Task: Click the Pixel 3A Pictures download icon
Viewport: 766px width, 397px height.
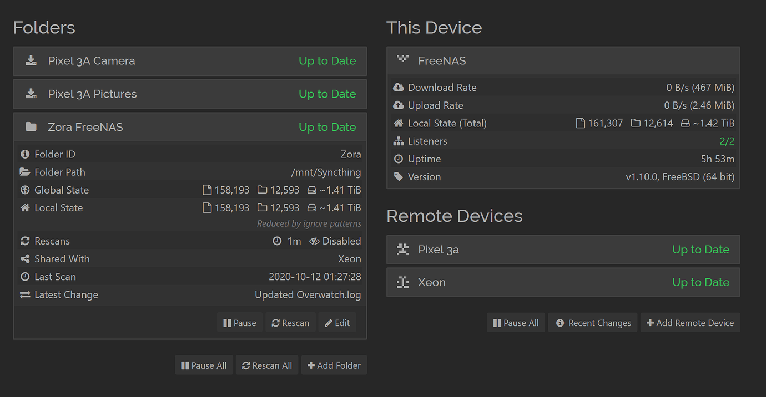Action: click(31, 94)
